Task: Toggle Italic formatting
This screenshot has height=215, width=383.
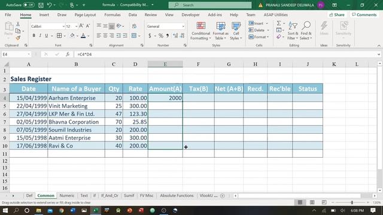Action: tap(40, 36)
